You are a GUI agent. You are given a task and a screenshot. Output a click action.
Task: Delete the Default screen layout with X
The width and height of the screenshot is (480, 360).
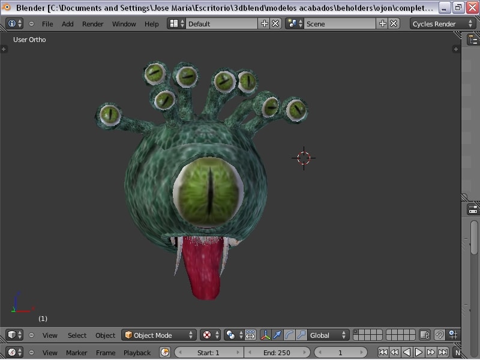[275, 23]
